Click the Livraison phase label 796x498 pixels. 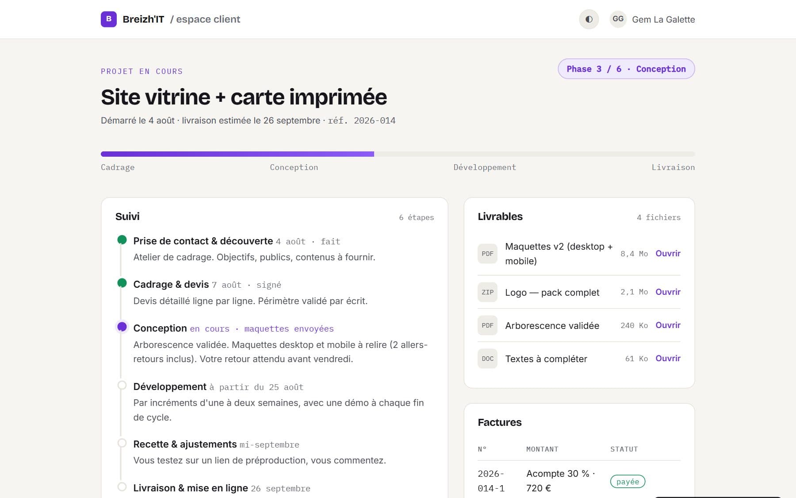(673, 167)
